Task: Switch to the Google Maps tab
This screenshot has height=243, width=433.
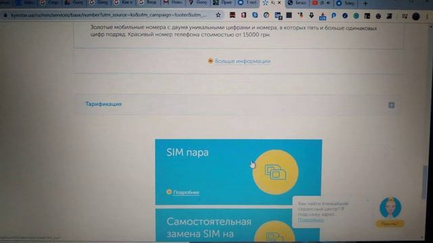Action: 198,3
